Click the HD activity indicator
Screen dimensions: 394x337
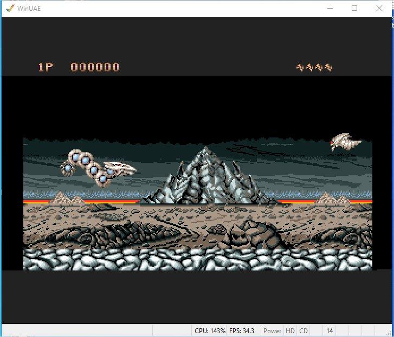[x=290, y=331]
